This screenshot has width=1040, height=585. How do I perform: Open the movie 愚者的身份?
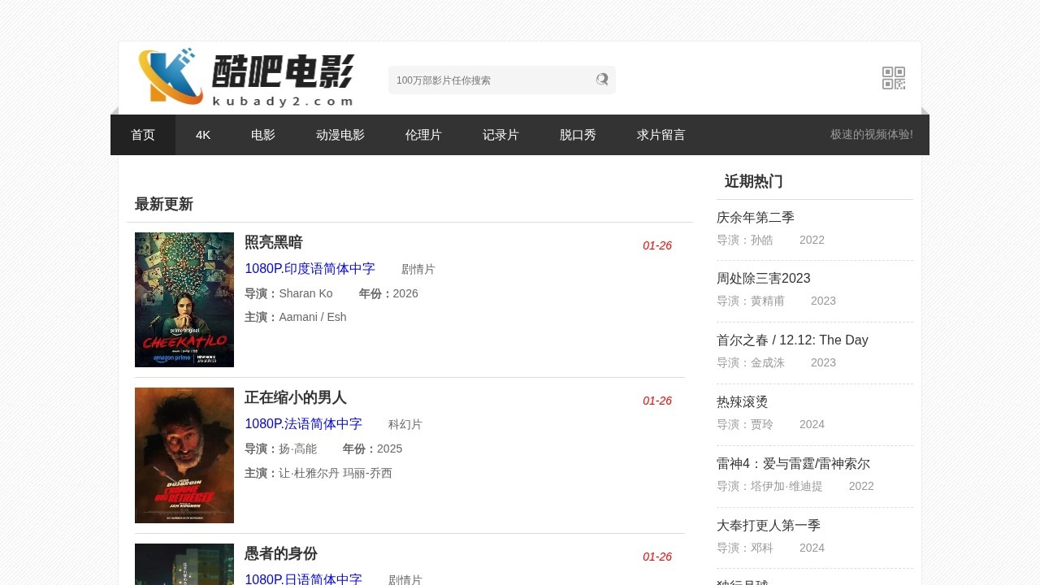(x=280, y=554)
